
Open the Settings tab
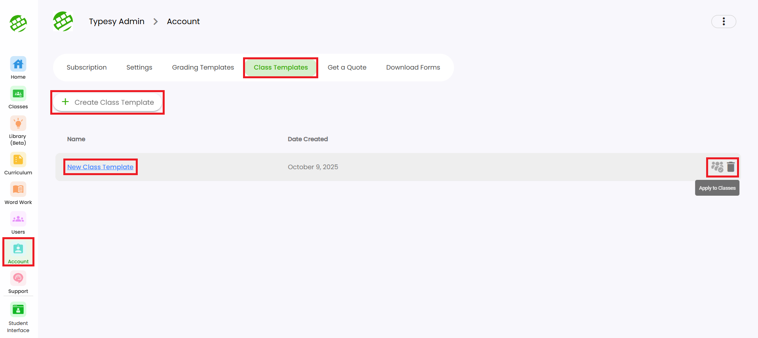click(x=139, y=68)
